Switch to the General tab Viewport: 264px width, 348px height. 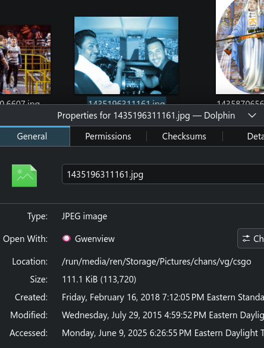tap(32, 136)
